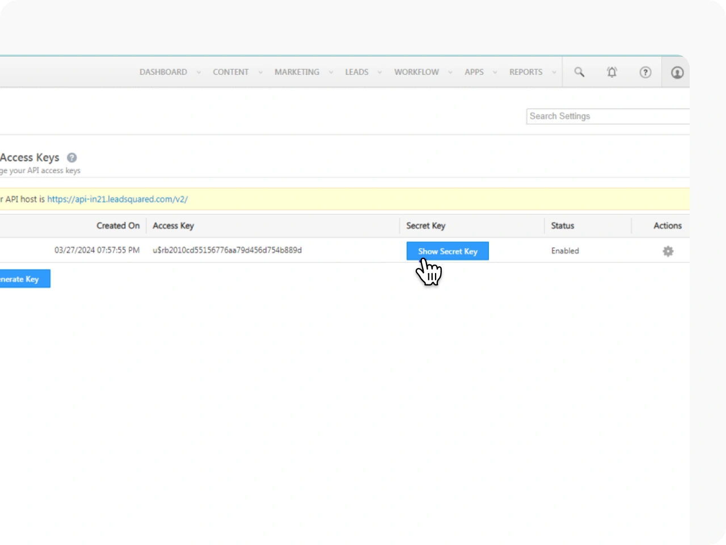Viewport: 726px width, 545px height.
Task: Open the APPS menu
Action: coord(474,72)
